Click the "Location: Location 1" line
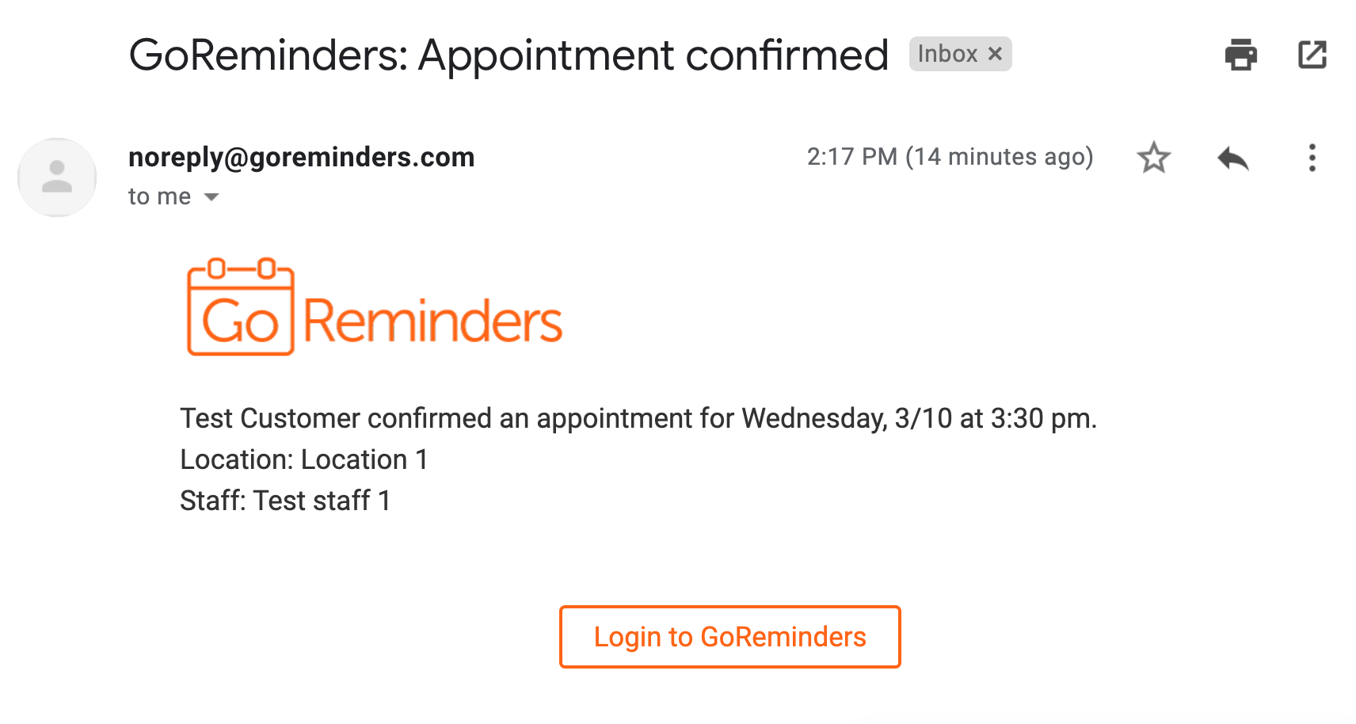This screenshot has height=724, width=1356. (303, 459)
